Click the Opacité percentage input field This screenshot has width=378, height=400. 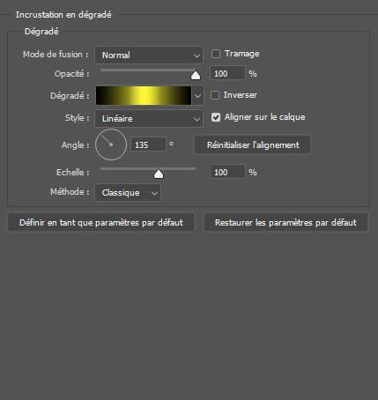[x=227, y=73]
